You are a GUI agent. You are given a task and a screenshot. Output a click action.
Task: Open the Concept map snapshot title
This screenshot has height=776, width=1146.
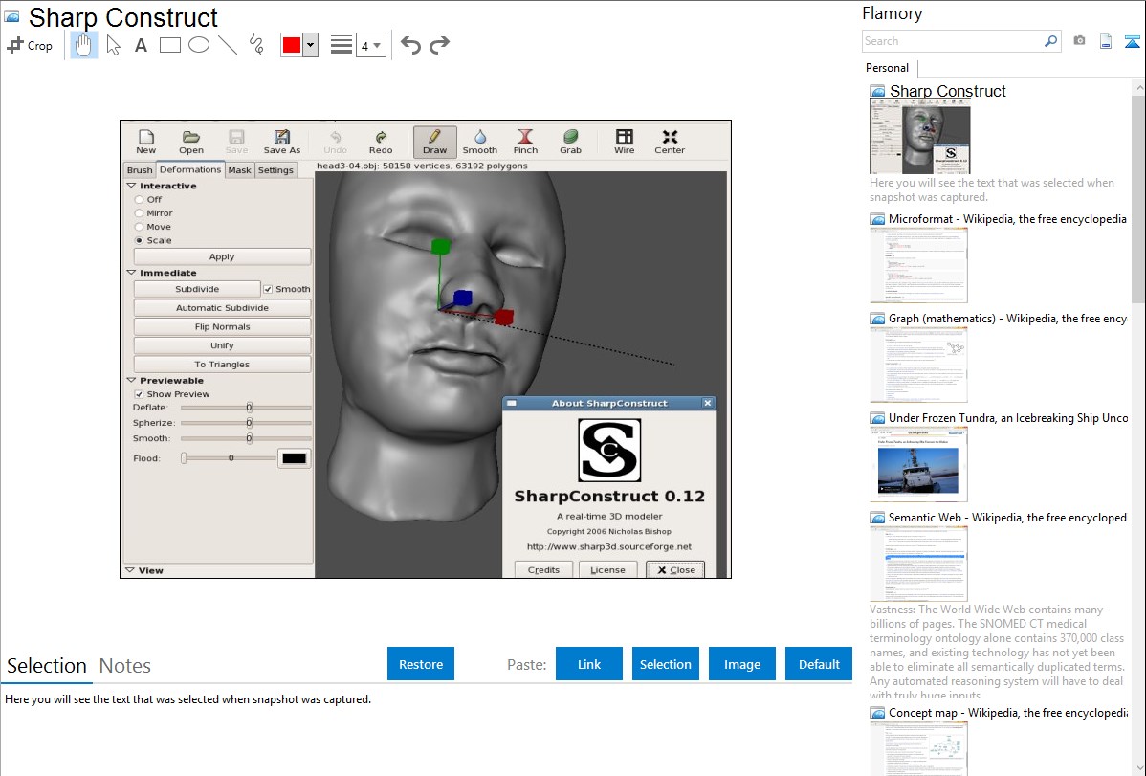[1007, 712]
